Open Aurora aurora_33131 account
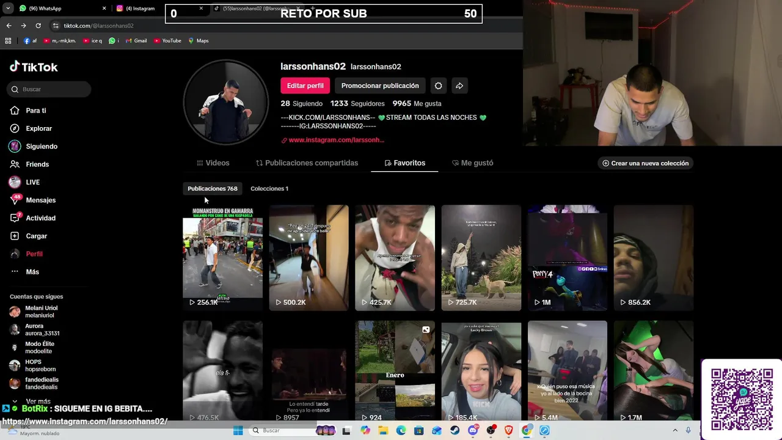Image resolution: width=782 pixels, height=440 pixels. [x=34, y=330]
